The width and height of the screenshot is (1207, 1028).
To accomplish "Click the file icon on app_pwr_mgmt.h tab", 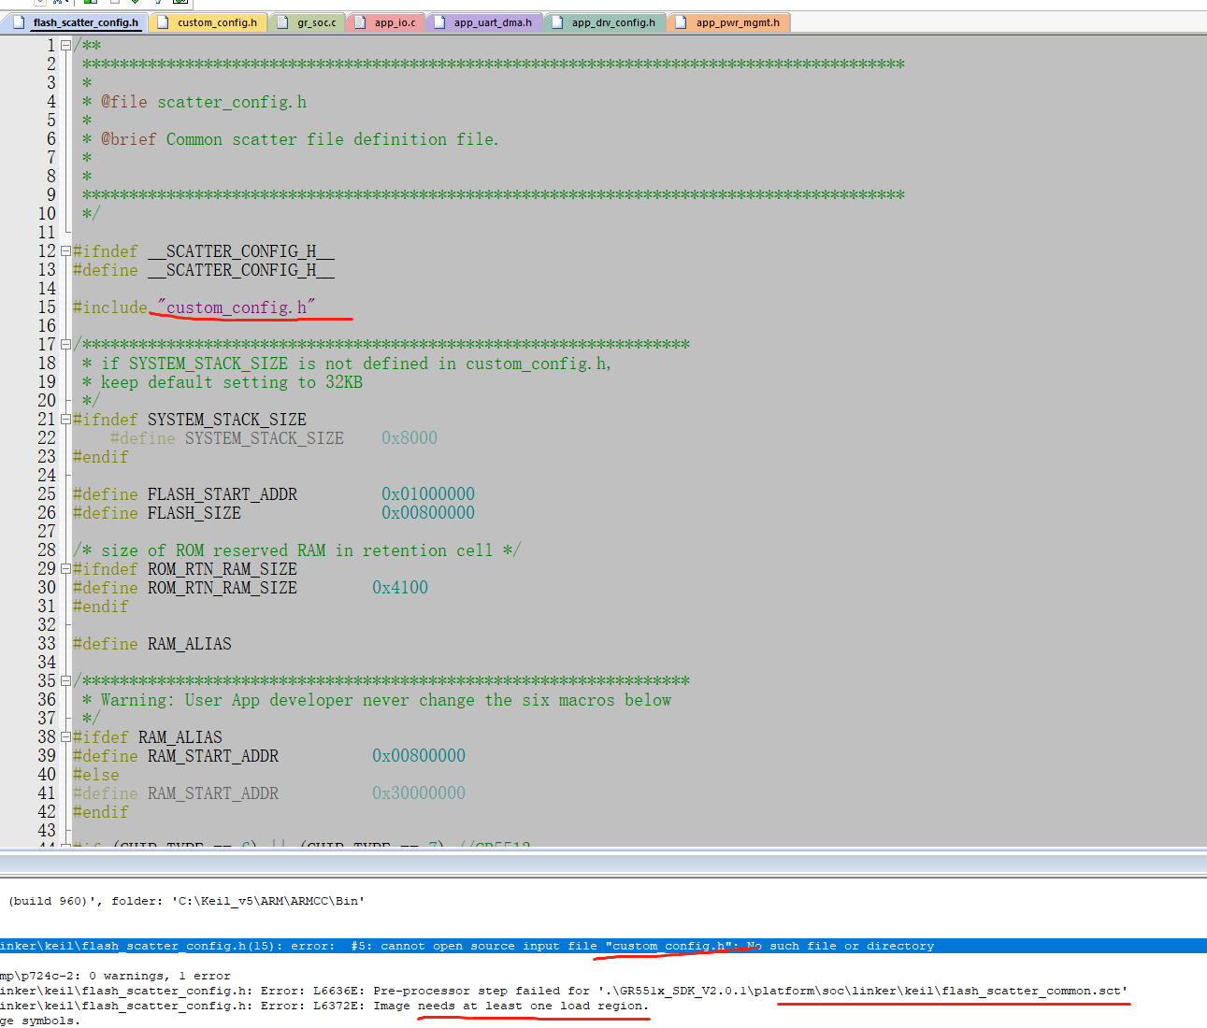I will pyautogui.click(x=681, y=22).
